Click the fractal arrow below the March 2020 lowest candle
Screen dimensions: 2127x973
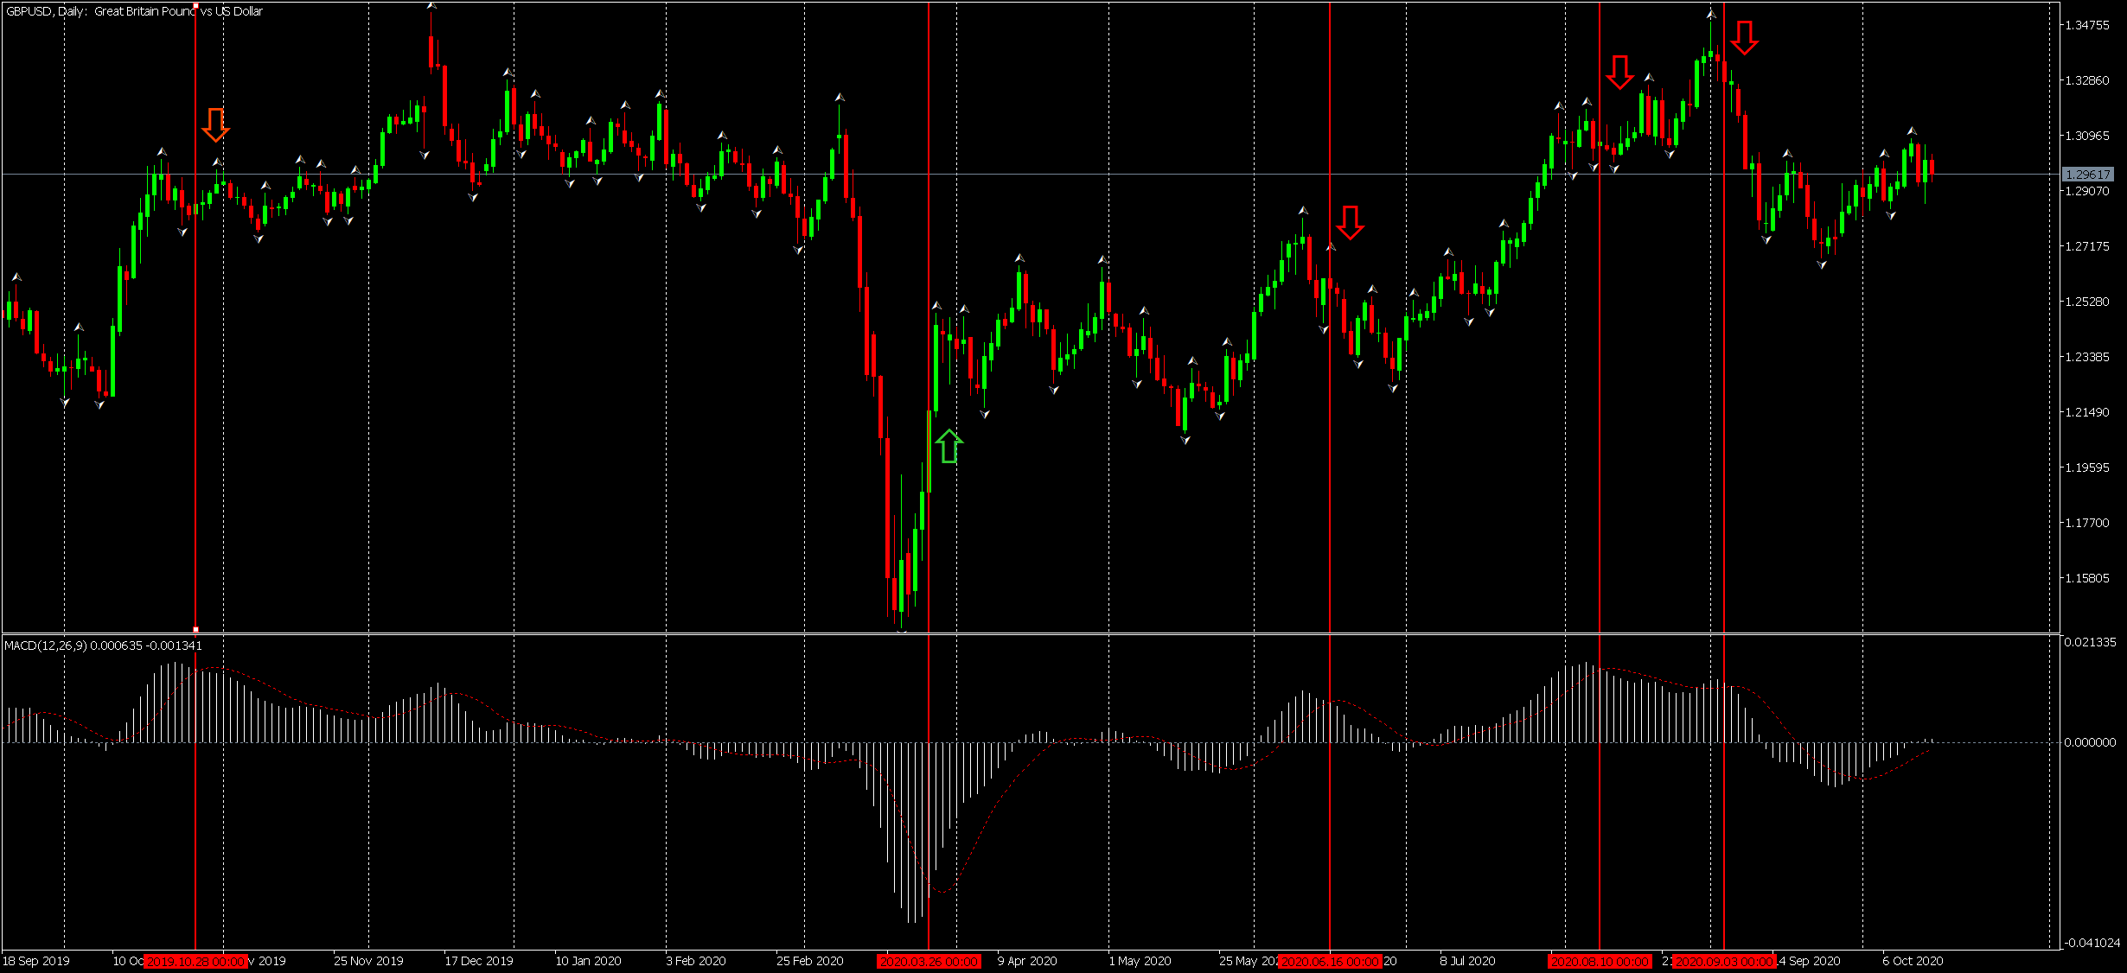pos(902,631)
